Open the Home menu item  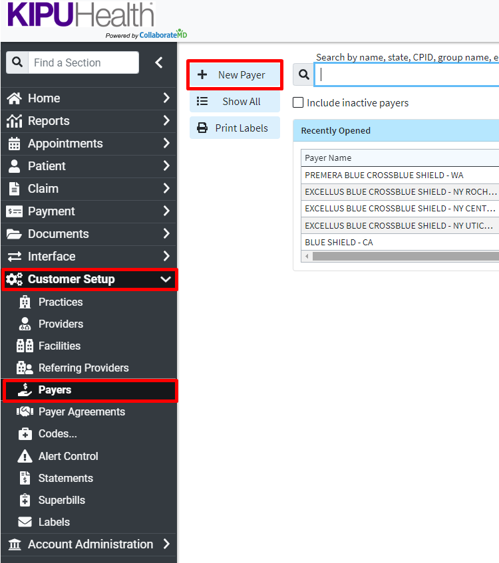pyautogui.click(x=43, y=98)
